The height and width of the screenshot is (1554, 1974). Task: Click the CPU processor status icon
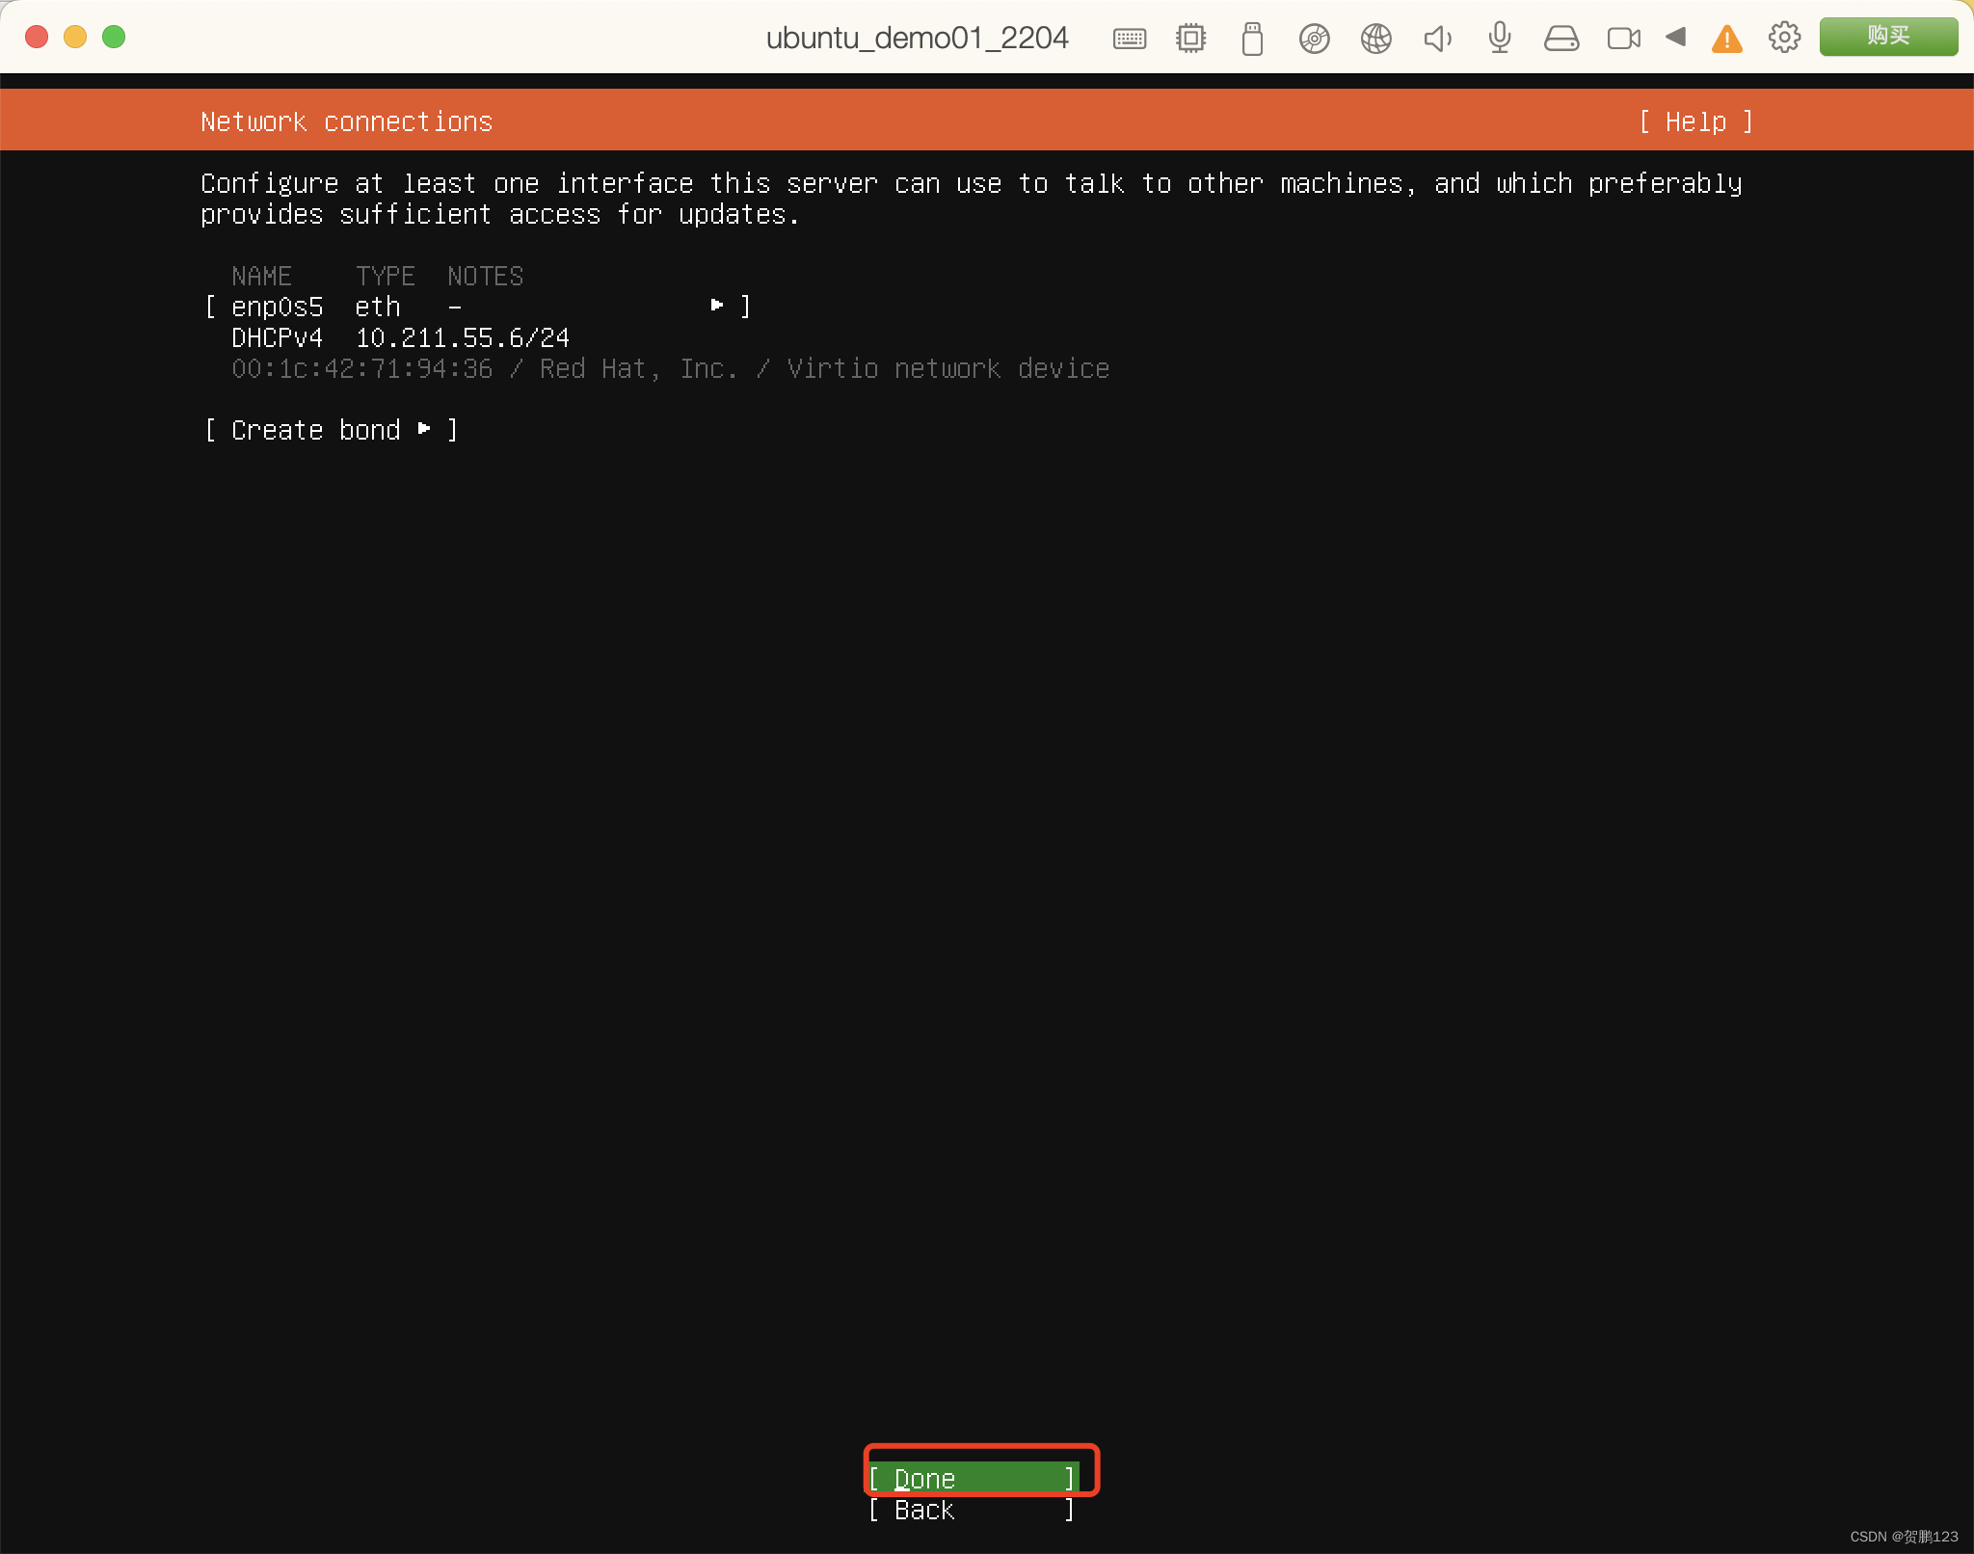tap(1190, 38)
